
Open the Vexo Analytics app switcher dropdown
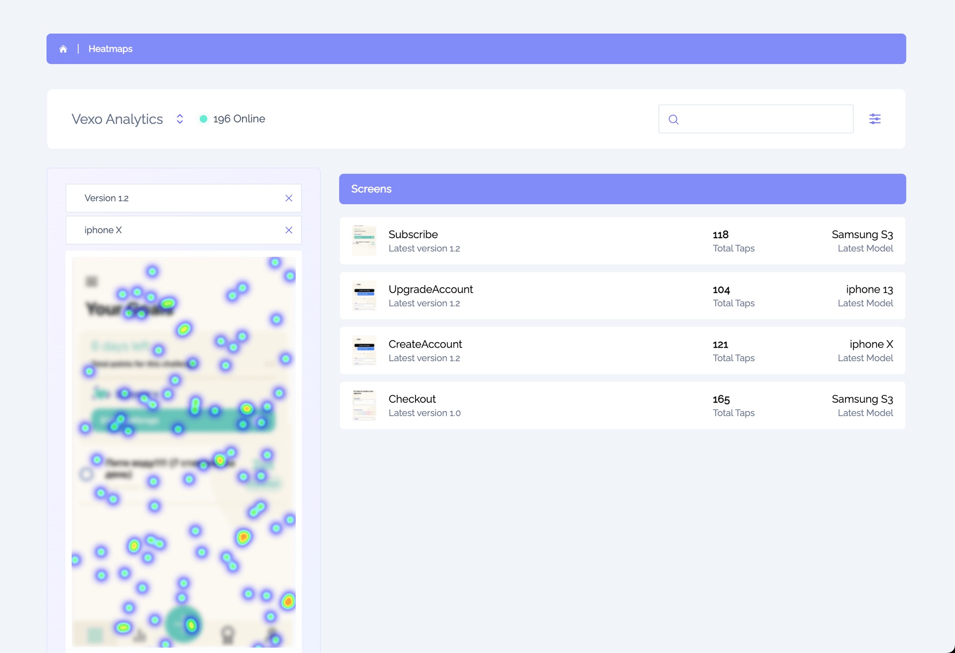coord(180,119)
